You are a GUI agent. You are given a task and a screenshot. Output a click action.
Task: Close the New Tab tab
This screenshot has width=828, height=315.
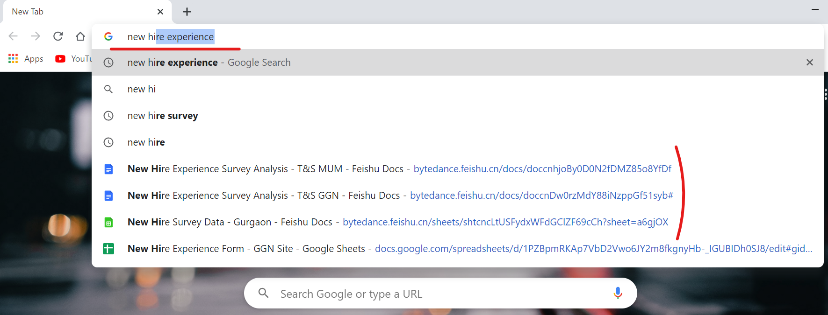[x=160, y=12]
